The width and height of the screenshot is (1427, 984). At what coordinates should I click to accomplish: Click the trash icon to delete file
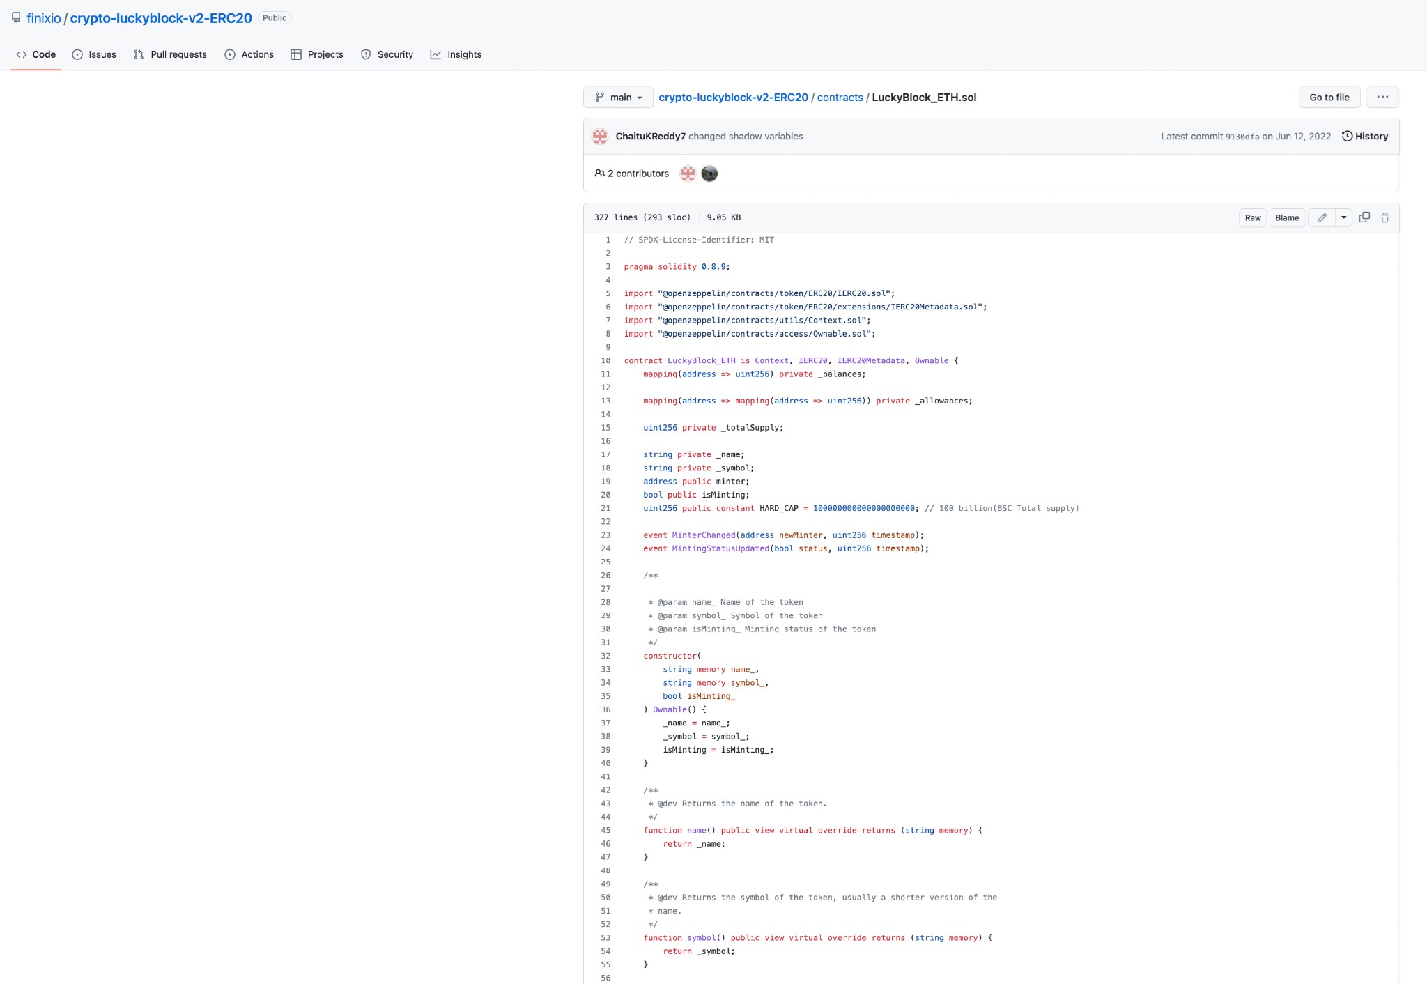pyautogui.click(x=1385, y=218)
